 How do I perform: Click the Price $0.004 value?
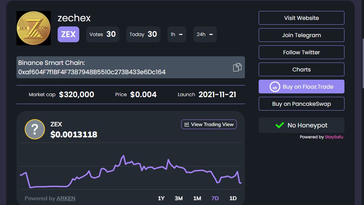pos(143,94)
